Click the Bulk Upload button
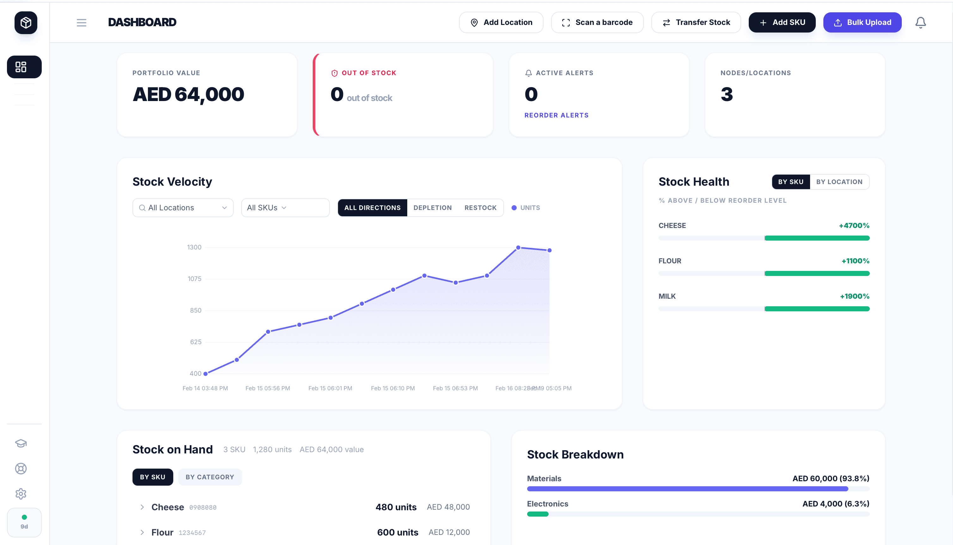Screen dimensions: 953x545 862,22
